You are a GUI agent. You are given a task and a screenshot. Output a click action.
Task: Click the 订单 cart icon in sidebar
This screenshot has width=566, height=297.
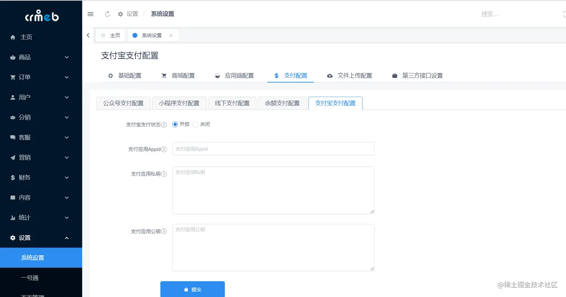[13, 77]
